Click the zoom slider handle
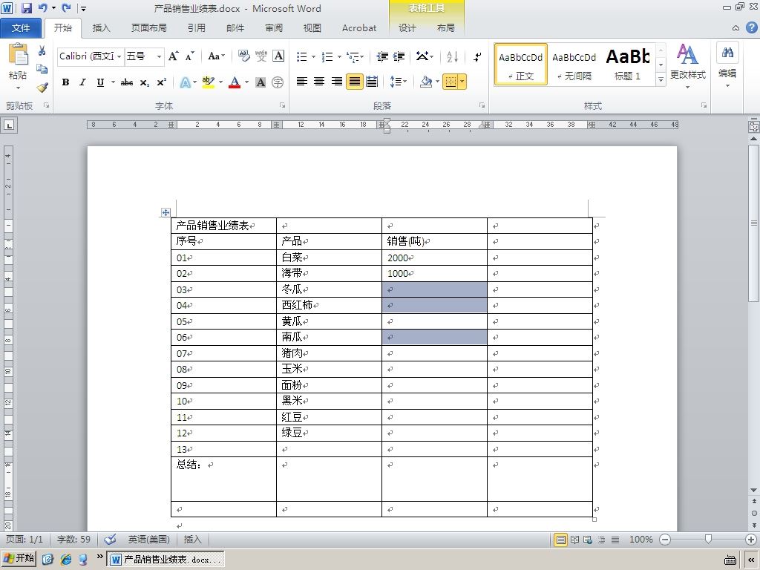Screen dimensions: 760x570 [x=708, y=539]
